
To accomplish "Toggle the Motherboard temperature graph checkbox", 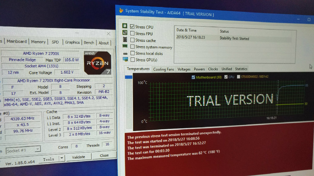I will point(193,77).
